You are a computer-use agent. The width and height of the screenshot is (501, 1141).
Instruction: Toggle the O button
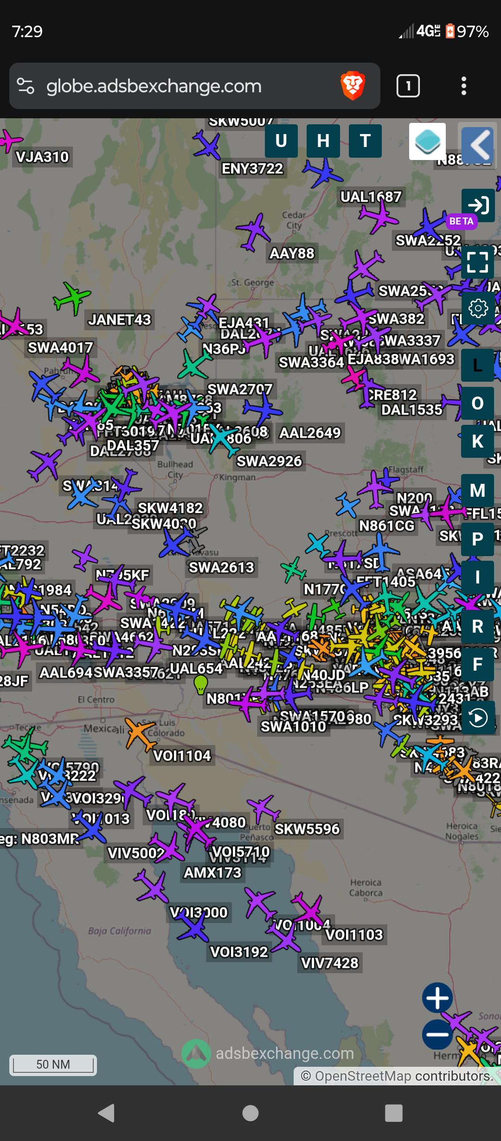(x=477, y=404)
